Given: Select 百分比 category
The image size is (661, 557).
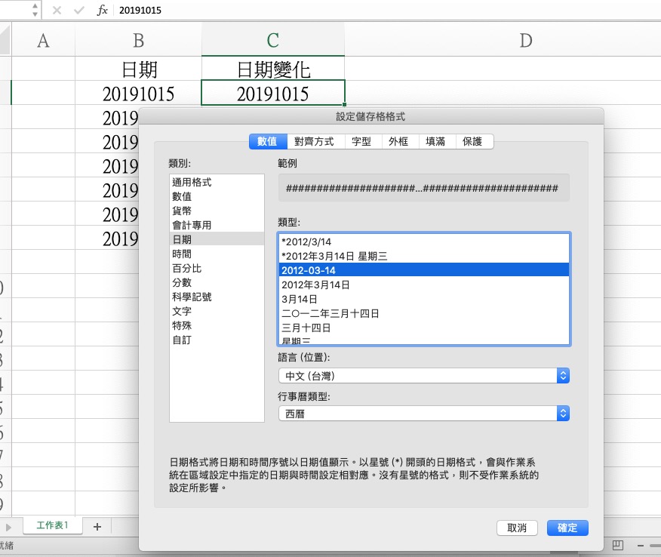Looking at the screenshot, I should tap(217, 268).
